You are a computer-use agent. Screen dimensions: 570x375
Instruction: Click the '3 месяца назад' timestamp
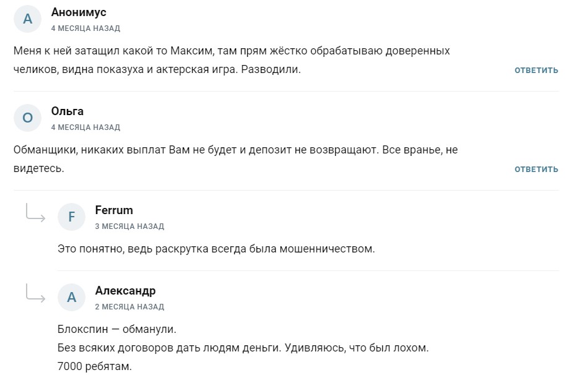click(x=129, y=226)
